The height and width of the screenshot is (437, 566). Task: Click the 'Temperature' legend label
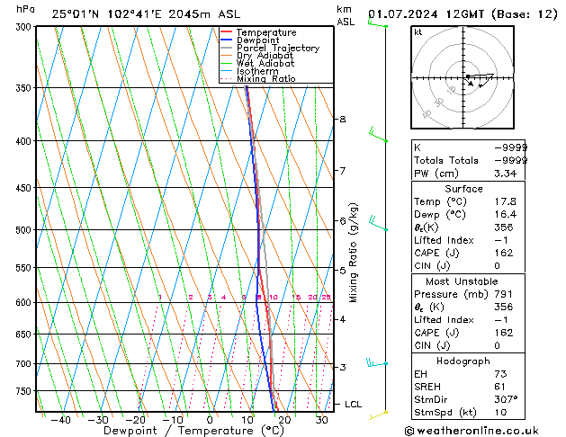[266, 32]
